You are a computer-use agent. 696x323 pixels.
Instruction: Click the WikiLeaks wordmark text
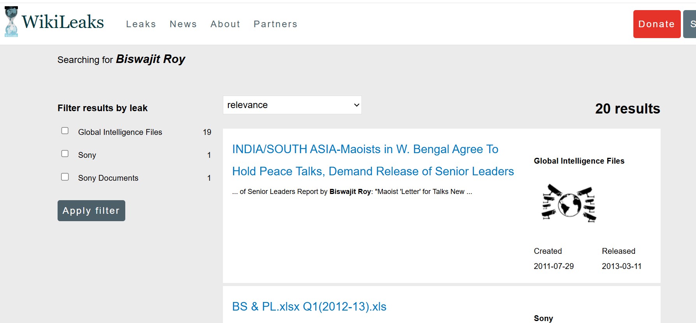[x=63, y=22]
